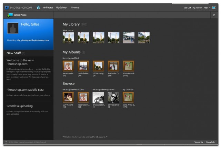221x148 pixels.
Task: Open the My Gallery tab
Action: coord(61,8)
